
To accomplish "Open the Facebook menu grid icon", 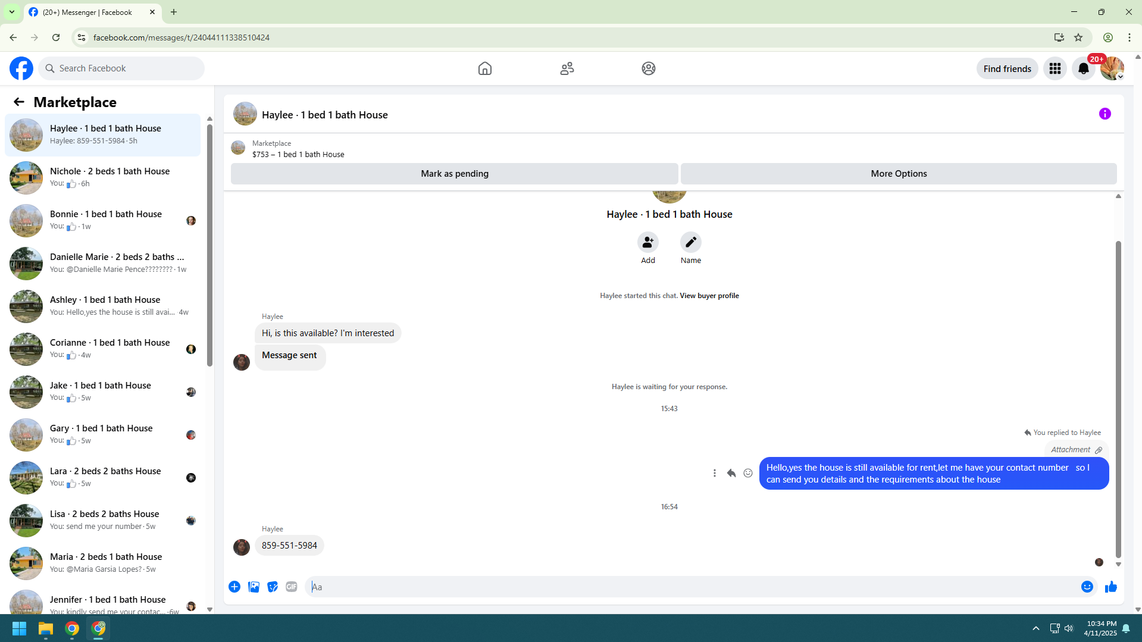I will point(1055,68).
